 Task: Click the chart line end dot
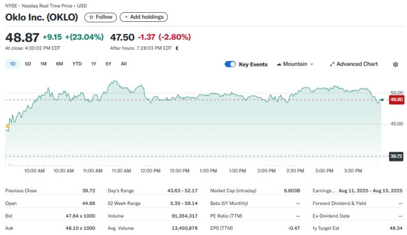(382, 100)
